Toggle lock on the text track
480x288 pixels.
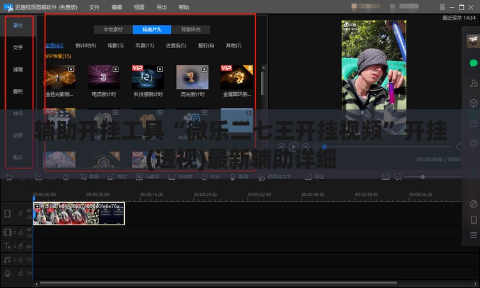pyautogui.click(x=20, y=246)
